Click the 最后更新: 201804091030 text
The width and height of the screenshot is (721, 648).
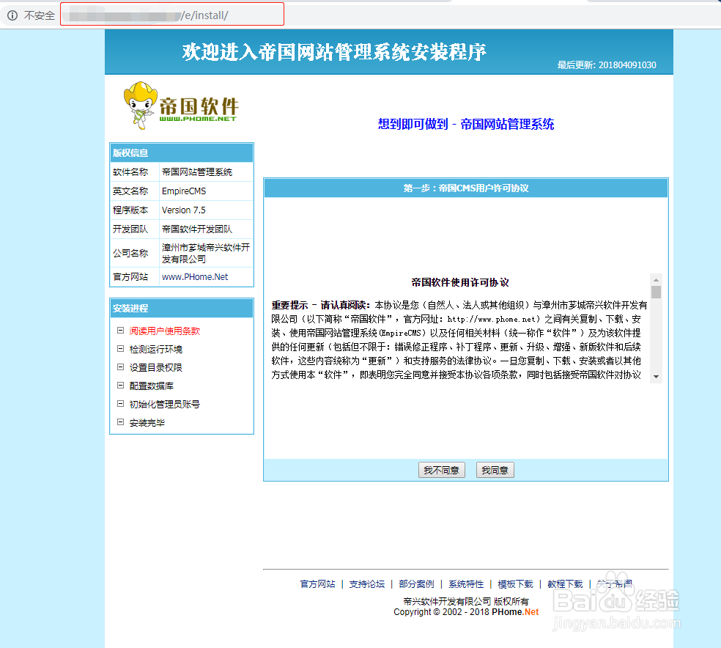(x=607, y=65)
